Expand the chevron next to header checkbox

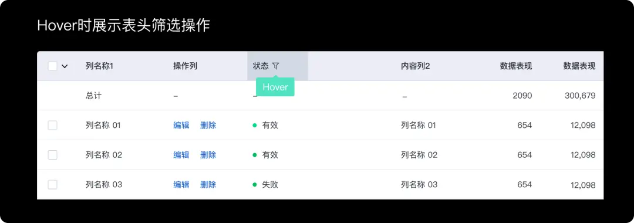65,66
